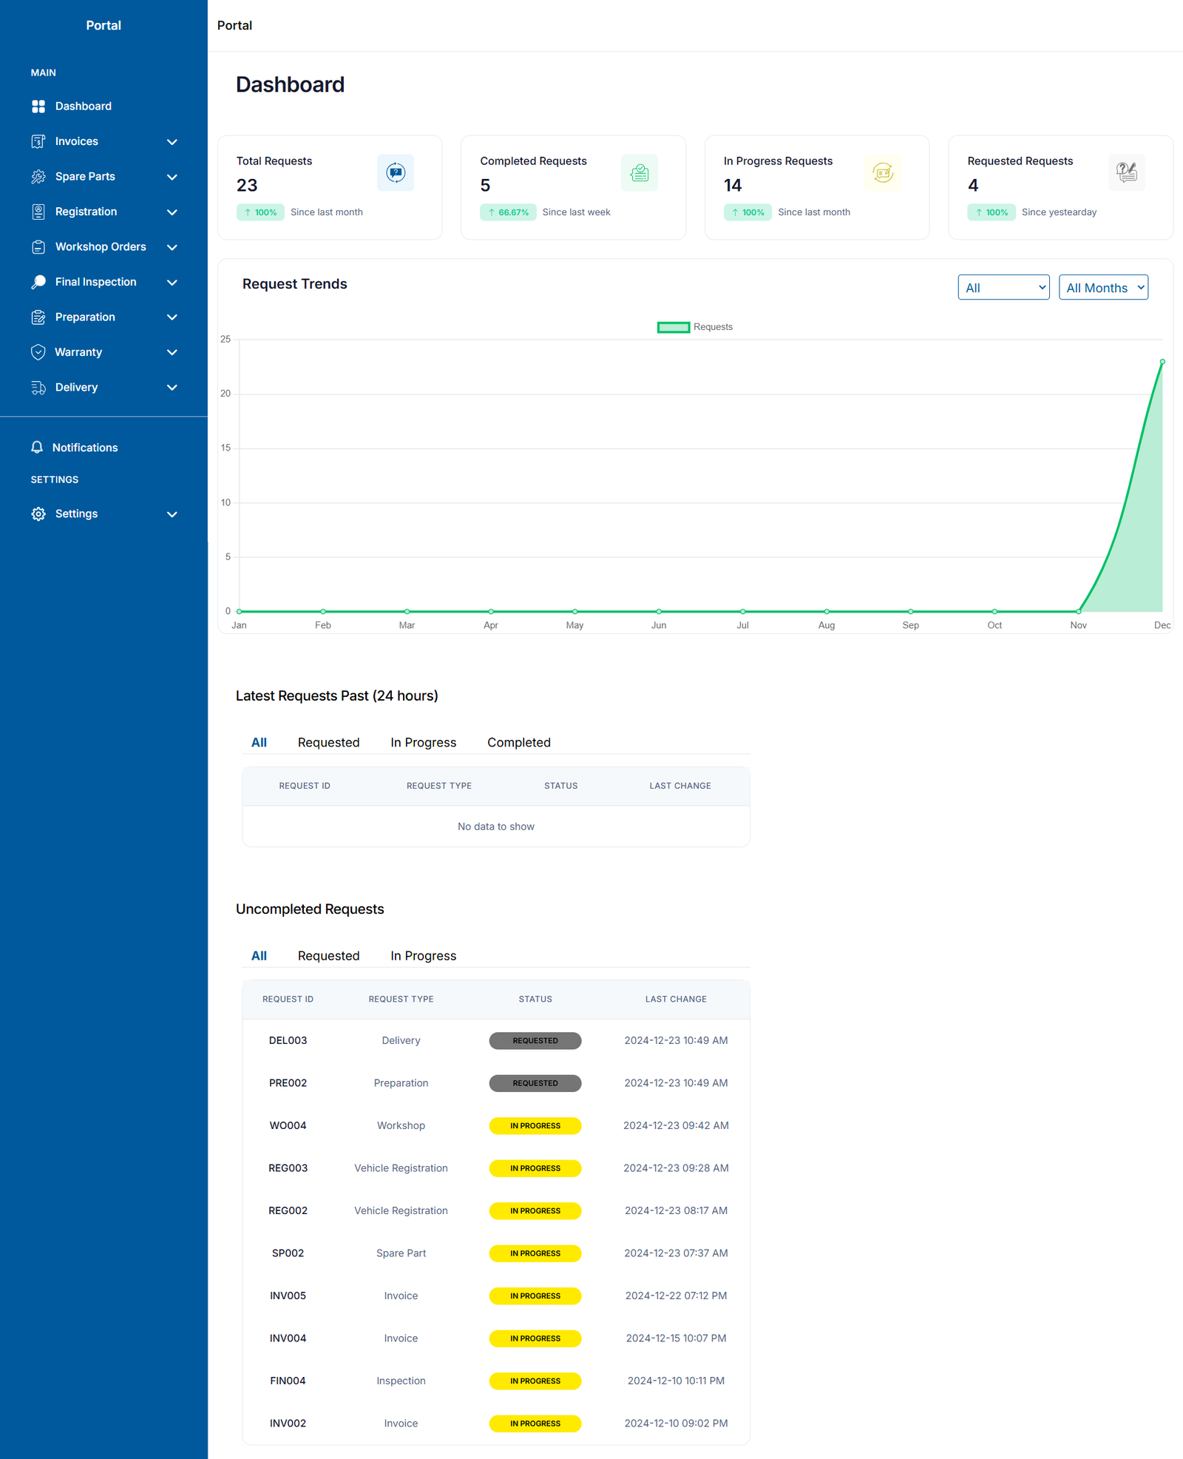Select Requested tab in Latest Requests
The height and width of the screenshot is (1459, 1183).
coord(328,743)
